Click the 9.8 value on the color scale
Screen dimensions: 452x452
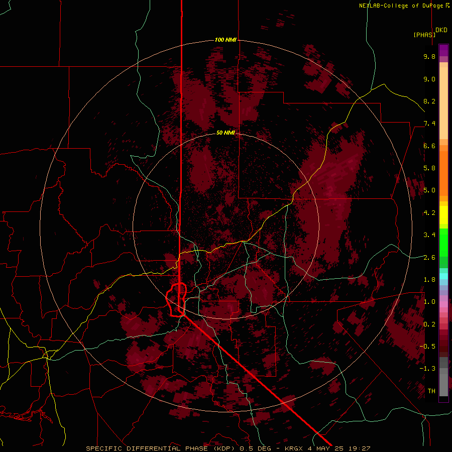[x=429, y=56]
